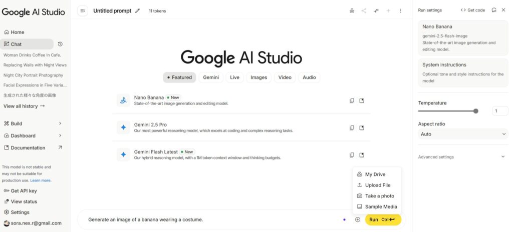Collapse the sidebar with the top-left toggle icon
The width and height of the screenshot is (513, 232).
[83, 10]
